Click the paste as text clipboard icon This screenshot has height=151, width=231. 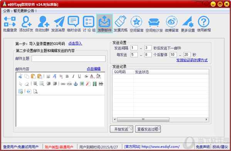40,76
